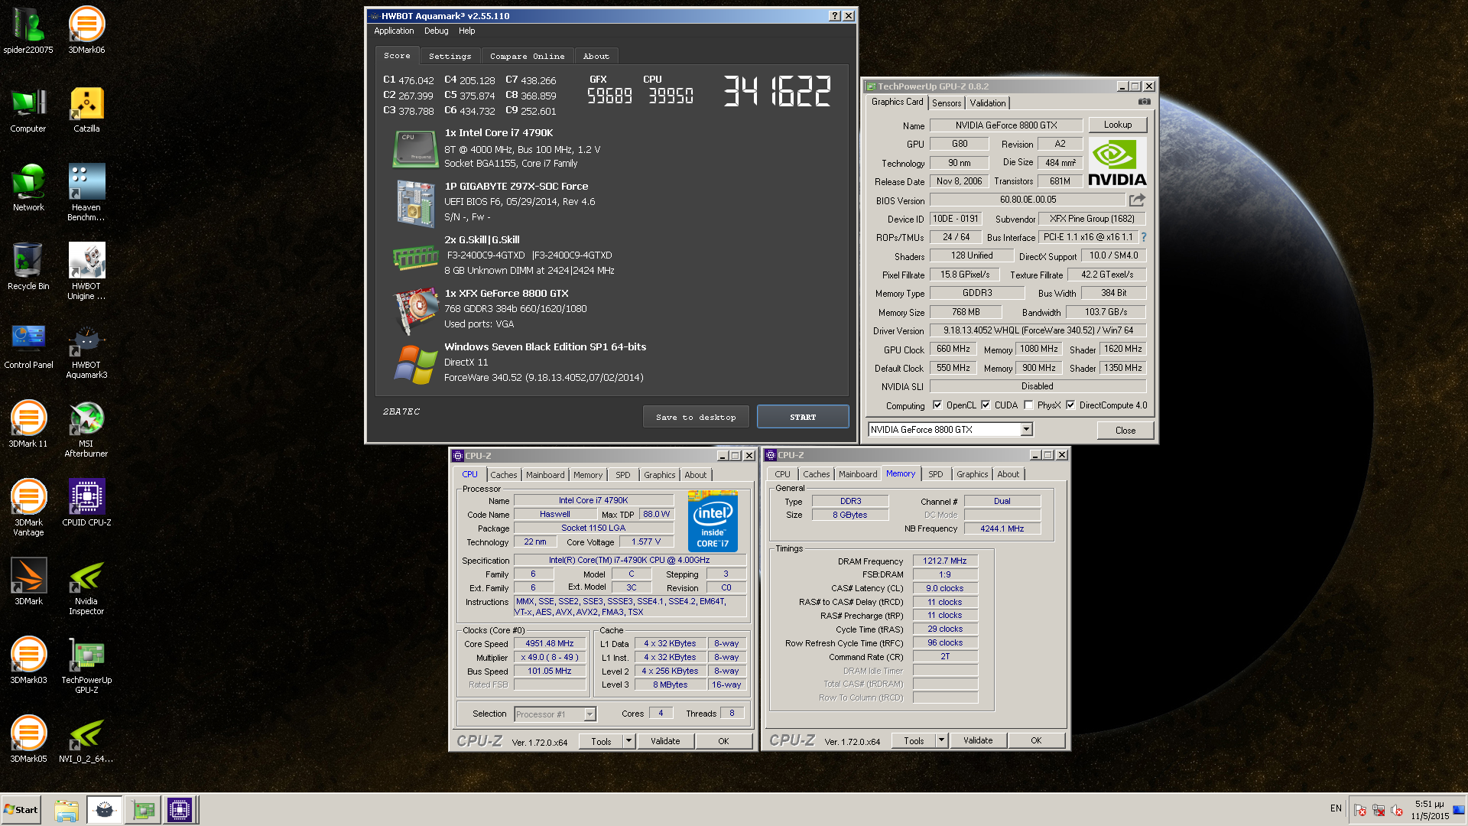Open the Control Panel icon
This screenshot has width=1468, height=826.
tap(28, 346)
